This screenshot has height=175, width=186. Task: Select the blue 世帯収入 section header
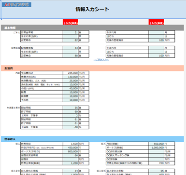click(92, 139)
